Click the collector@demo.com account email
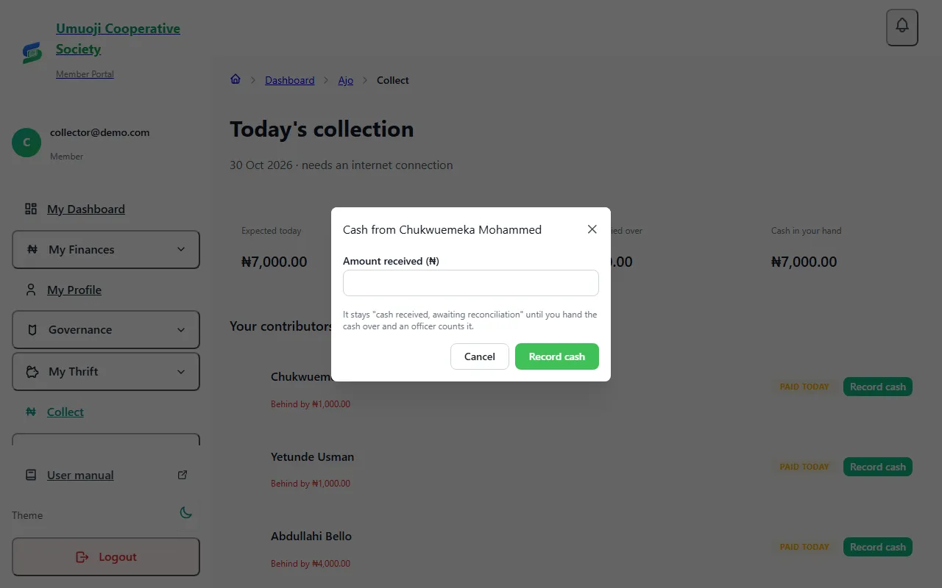Viewport: 942px width, 588px height. point(100,132)
